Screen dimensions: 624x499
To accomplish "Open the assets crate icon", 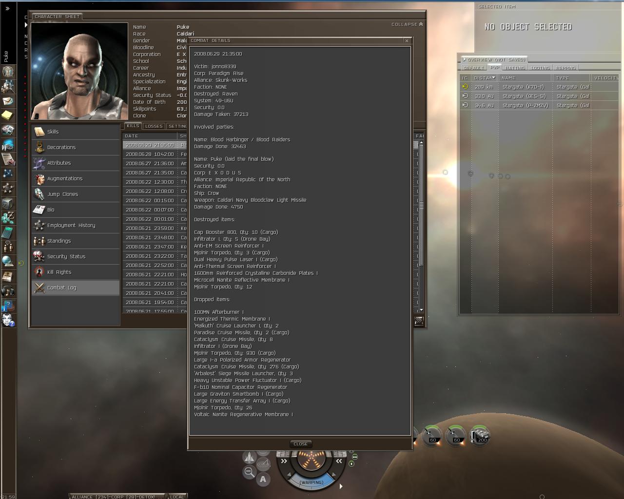I will point(8,203).
